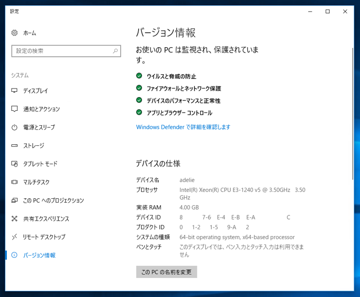The width and height of the screenshot is (360, 297).
Task: Click デバイスのパフォーマンスと正常性 status text
Action: click(x=184, y=101)
